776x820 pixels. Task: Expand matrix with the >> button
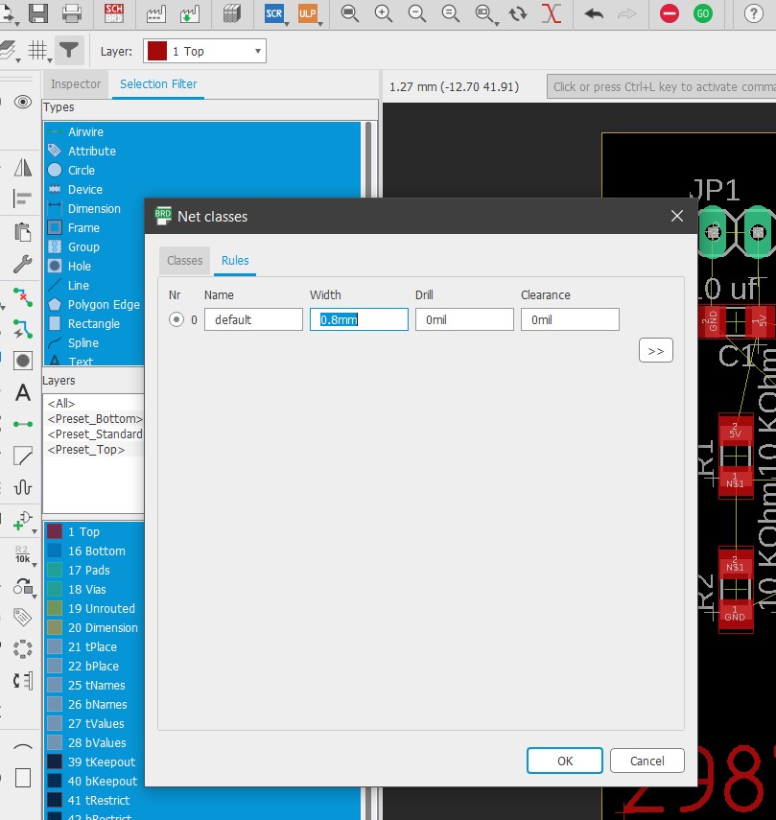click(655, 351)
